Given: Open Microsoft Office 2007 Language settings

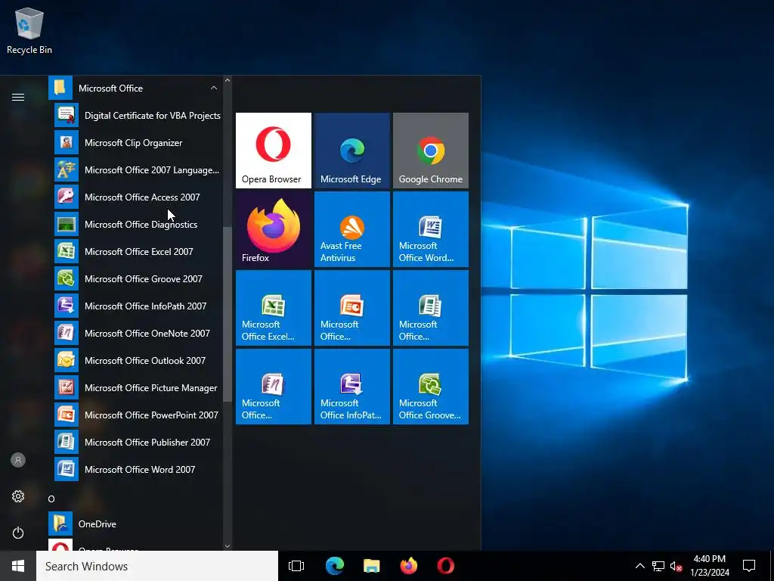Looking at the screenshot, I should tap(138, 170).
